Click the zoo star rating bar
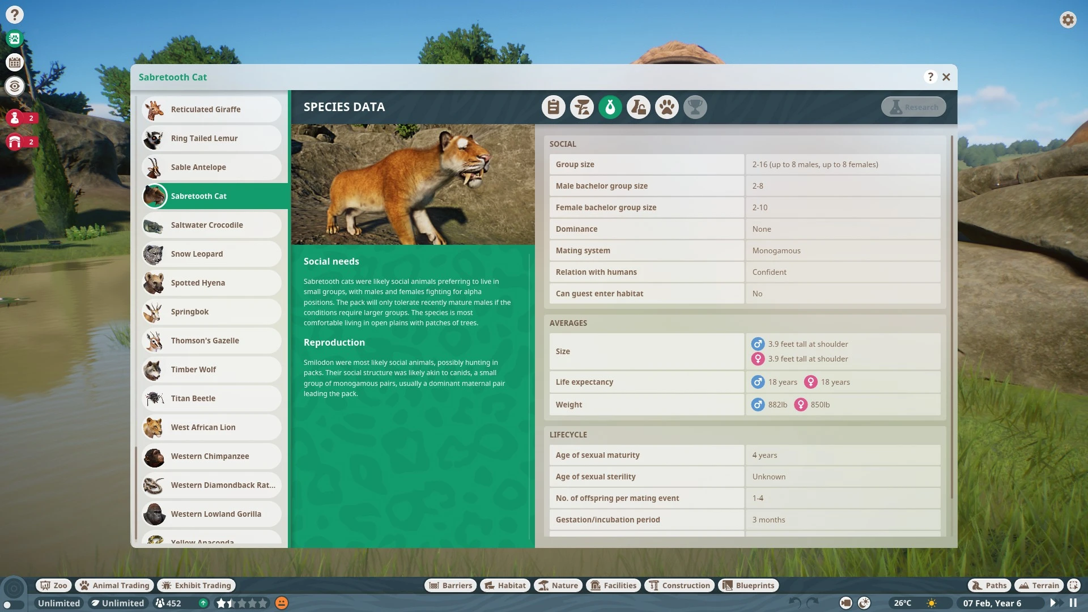The height and width of the screenshot is (612, 1088). (242, 603)
